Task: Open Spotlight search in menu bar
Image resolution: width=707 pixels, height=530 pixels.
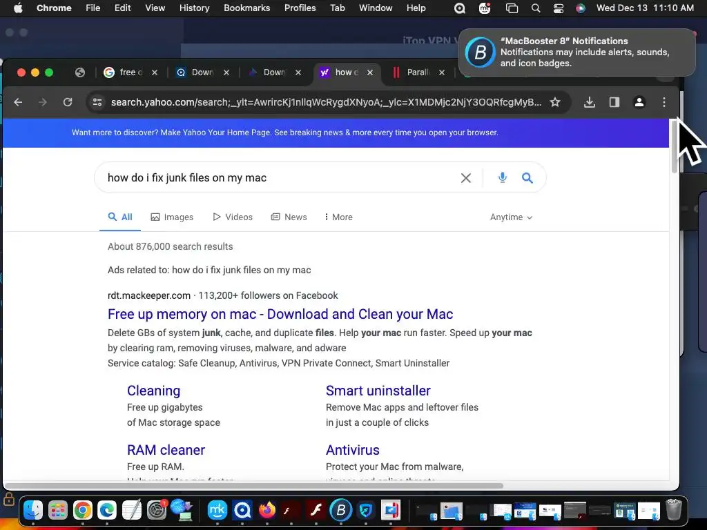Action: (x=536, y=8)
